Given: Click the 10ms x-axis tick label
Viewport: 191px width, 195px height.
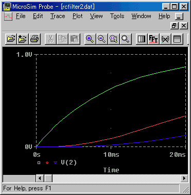Looking at the screenshot, I should 111,155.
